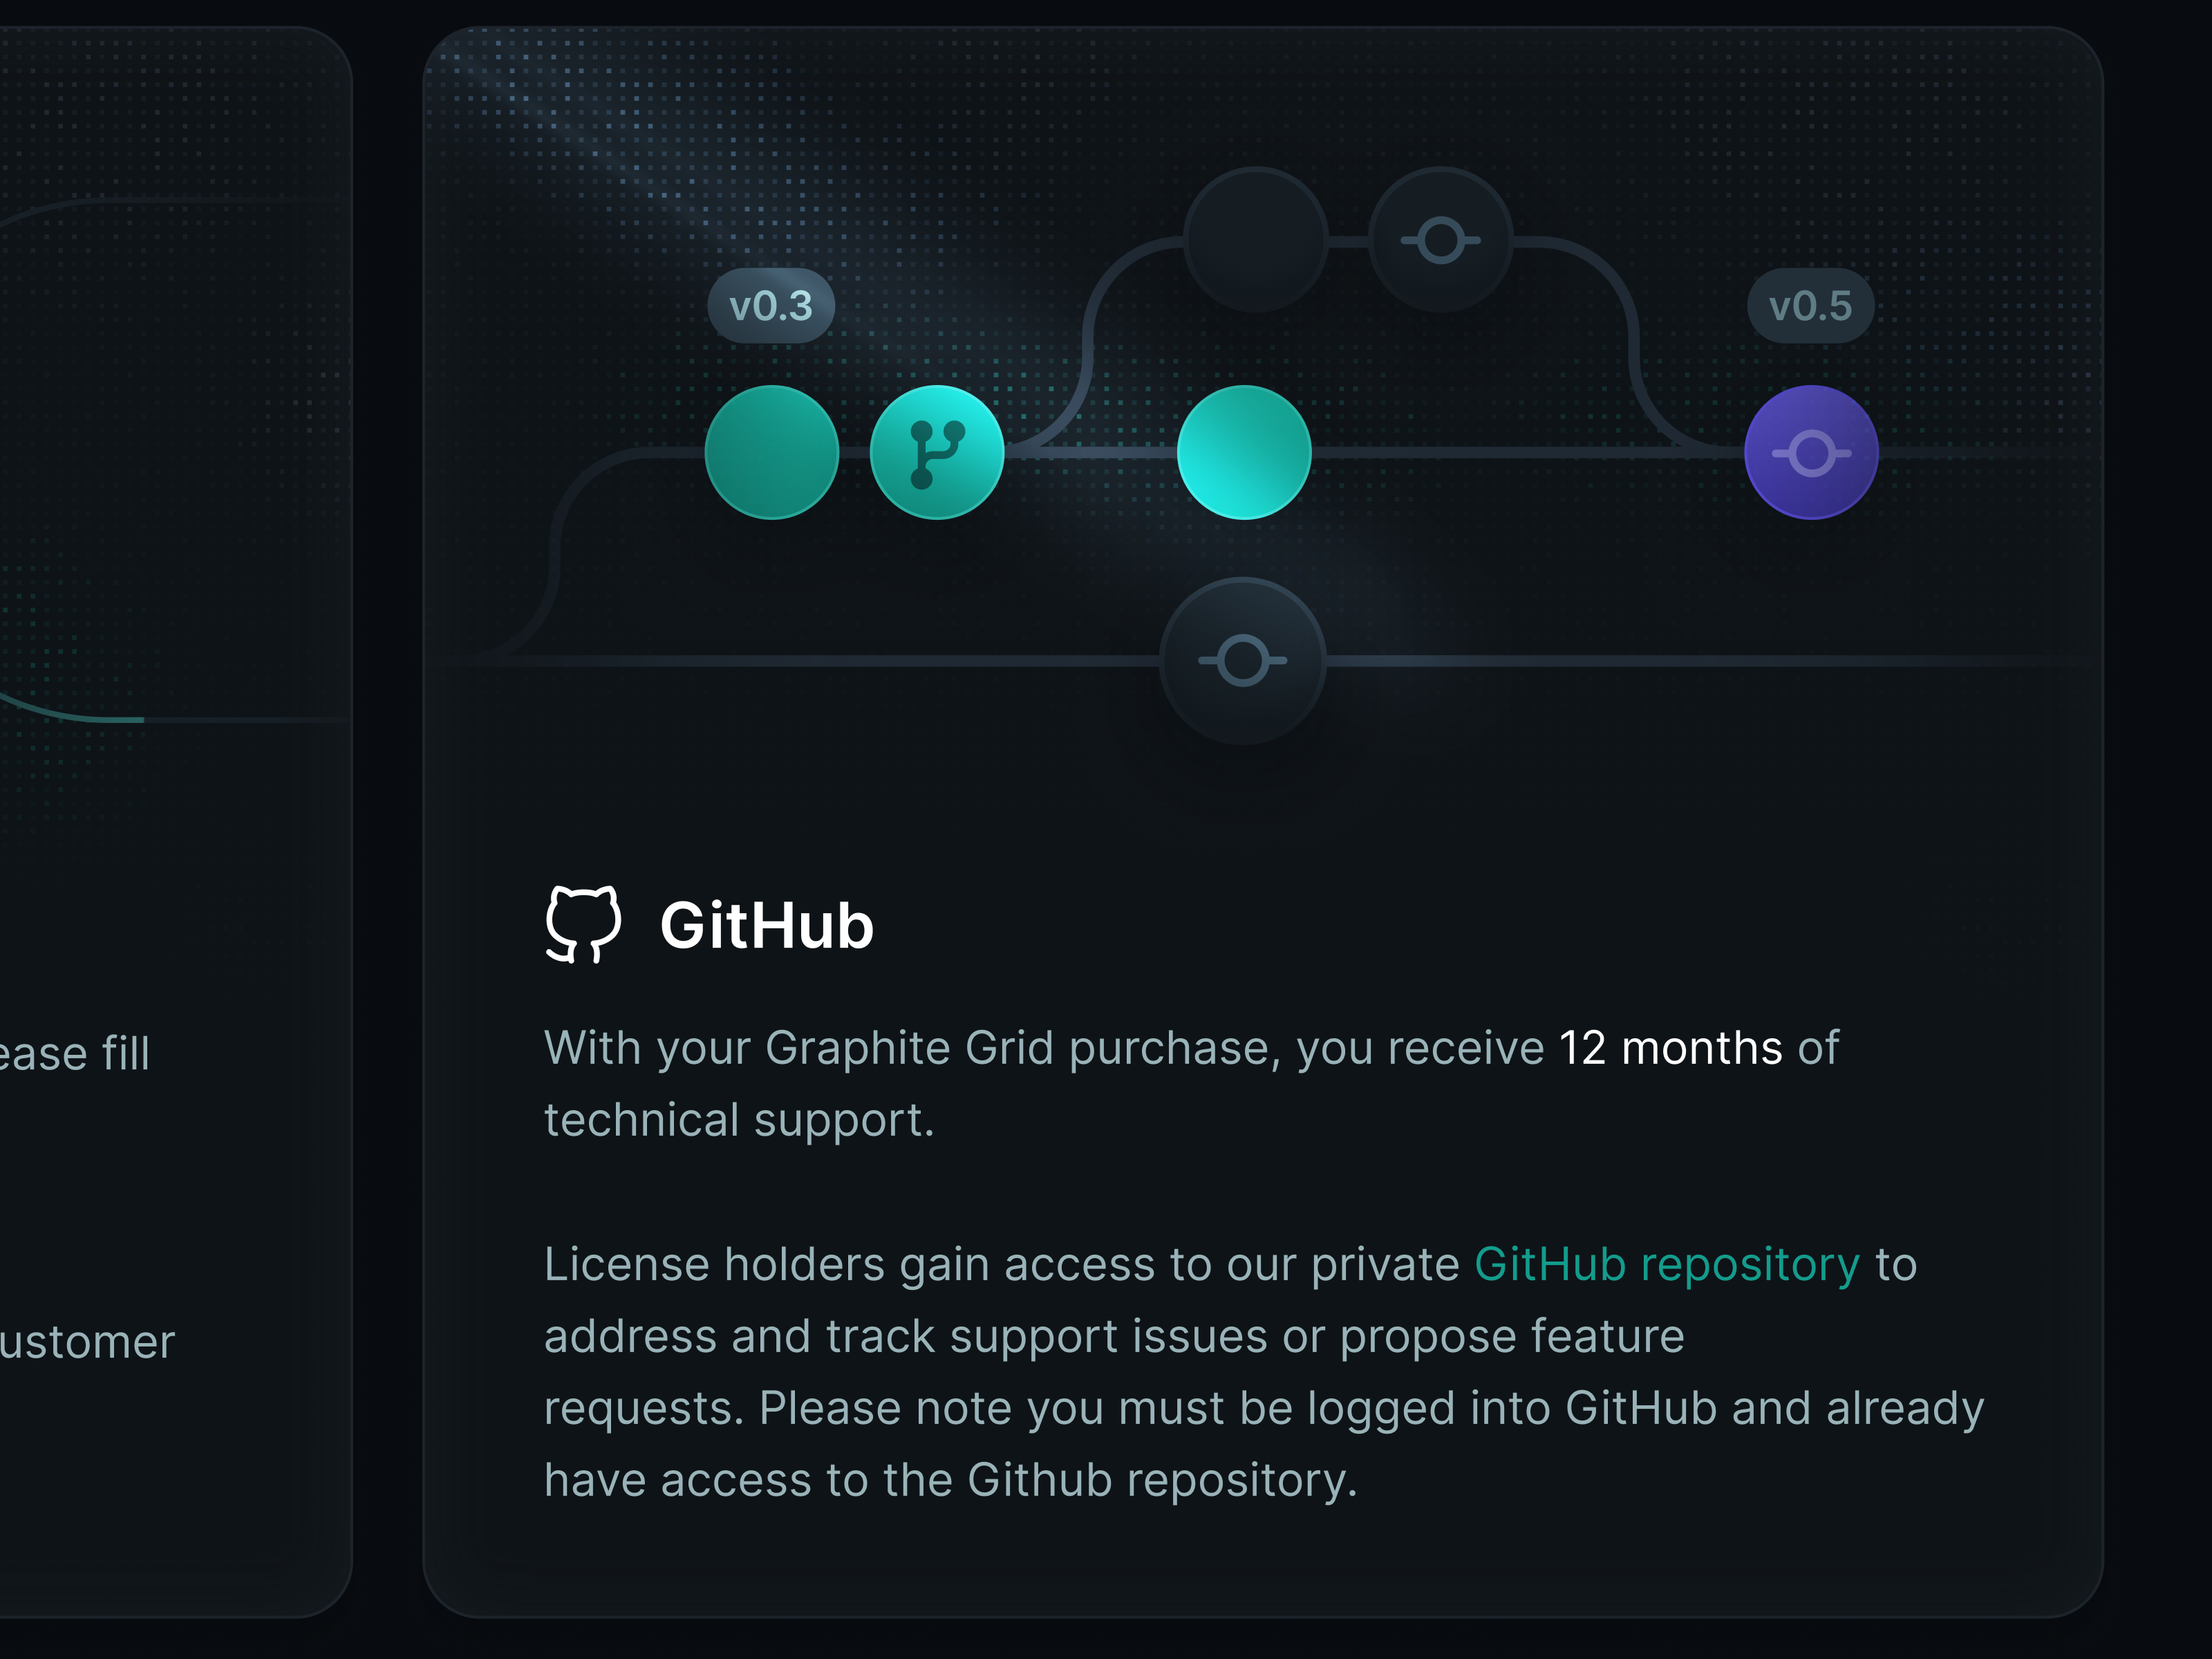
Task: Click the dark teal circle below v0.3
Action: (x=772, y=453)
